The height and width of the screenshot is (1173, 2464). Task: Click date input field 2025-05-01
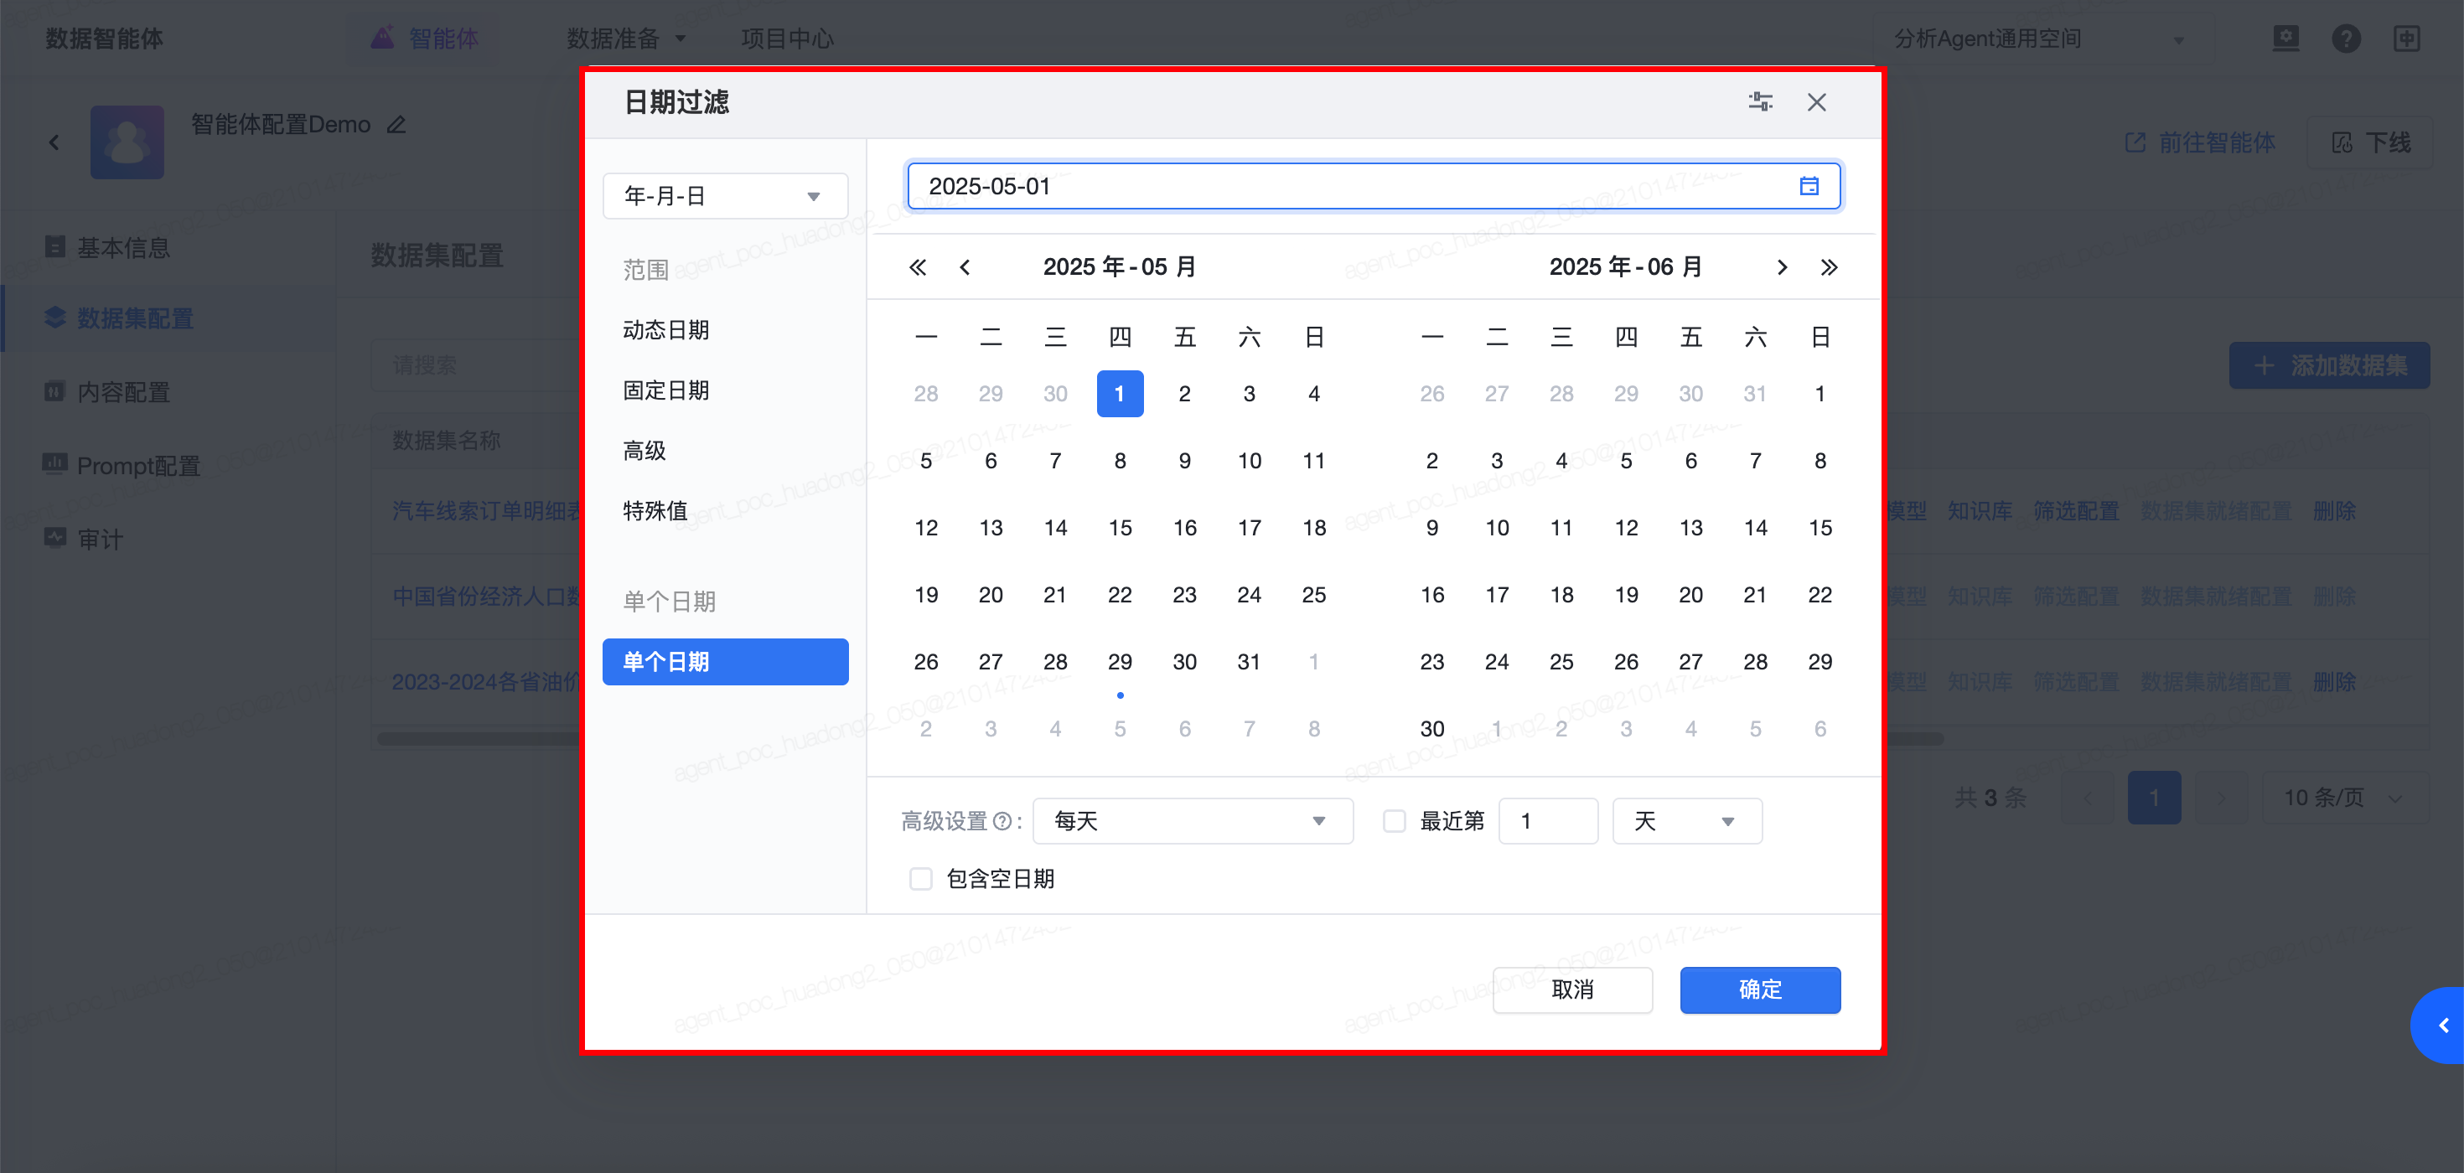click(1374, 186)
